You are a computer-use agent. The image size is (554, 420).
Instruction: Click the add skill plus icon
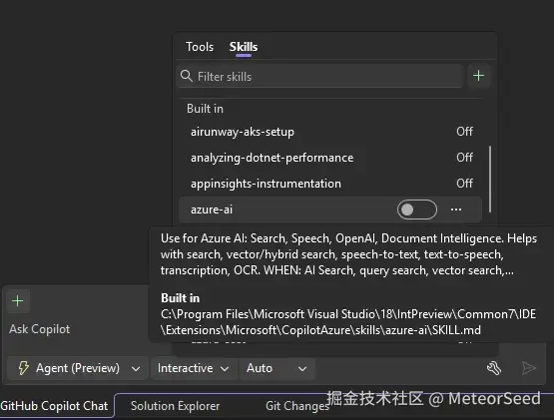click(x=478, y=76)
